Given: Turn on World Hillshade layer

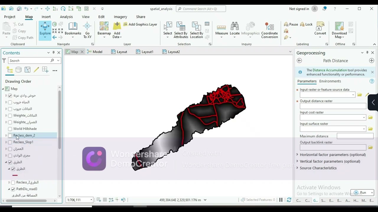Looking at the screenshot, I should coord(10,129).
